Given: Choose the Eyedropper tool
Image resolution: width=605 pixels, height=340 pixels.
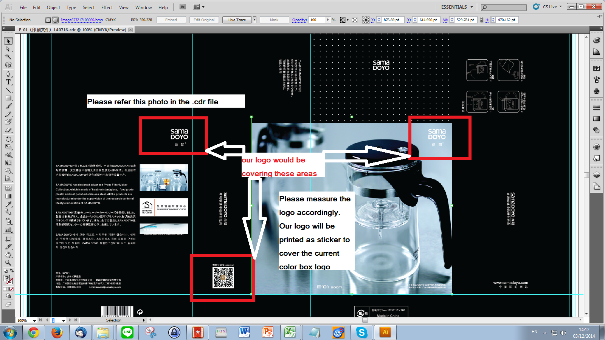Looking at the screenshot, I should click(8, 204).
